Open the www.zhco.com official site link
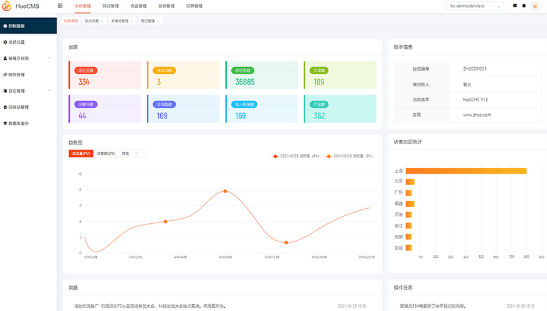Image resolution: width=547 pixels, height=311 pixels. (x=477, y=115)
